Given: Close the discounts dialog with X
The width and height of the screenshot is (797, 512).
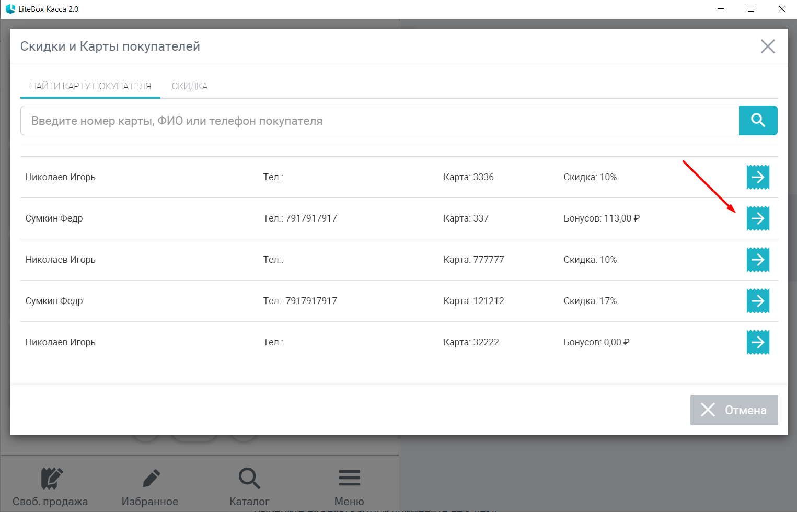Looking at the screenshot, I should pos(768,46).
